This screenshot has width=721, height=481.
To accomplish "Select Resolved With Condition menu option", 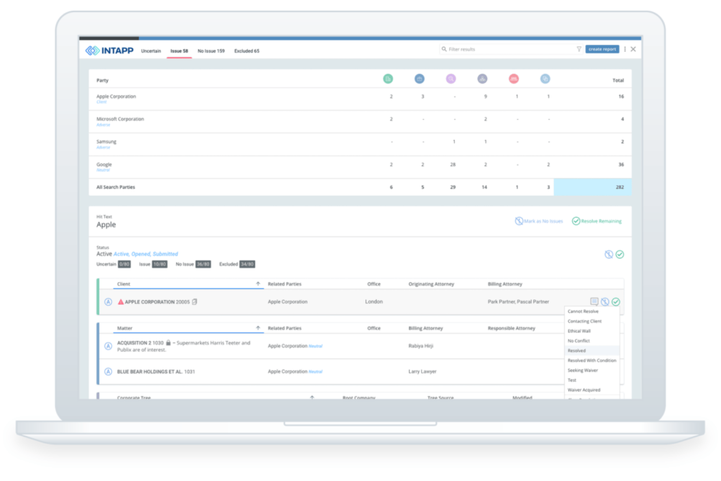I will pyautogui.click(x=592, y=361).
